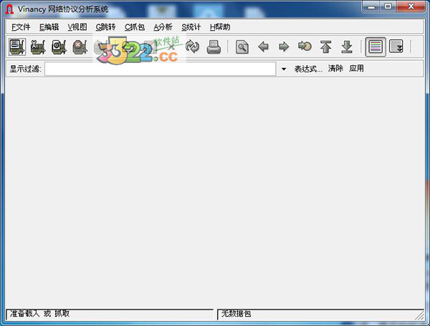Start a new live capture
The image size is (430, 326).
tap(59, 47)
